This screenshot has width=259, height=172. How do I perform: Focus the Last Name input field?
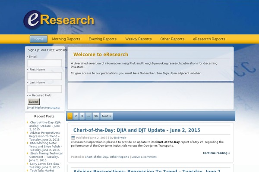[44, 89]
